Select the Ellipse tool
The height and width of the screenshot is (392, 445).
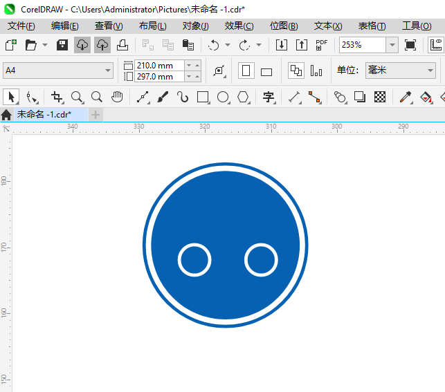(224, 97)
